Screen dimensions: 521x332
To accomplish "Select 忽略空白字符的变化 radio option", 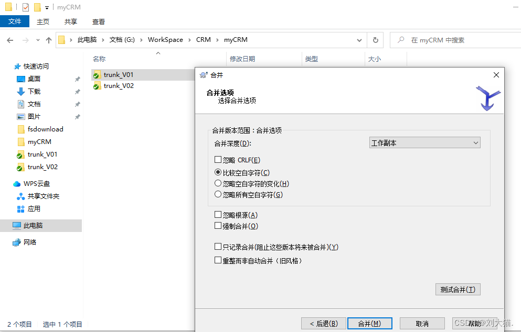I will 218,183.
